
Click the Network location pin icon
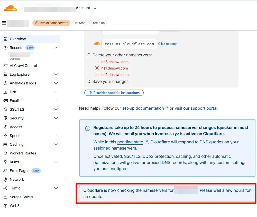[5, 180]
